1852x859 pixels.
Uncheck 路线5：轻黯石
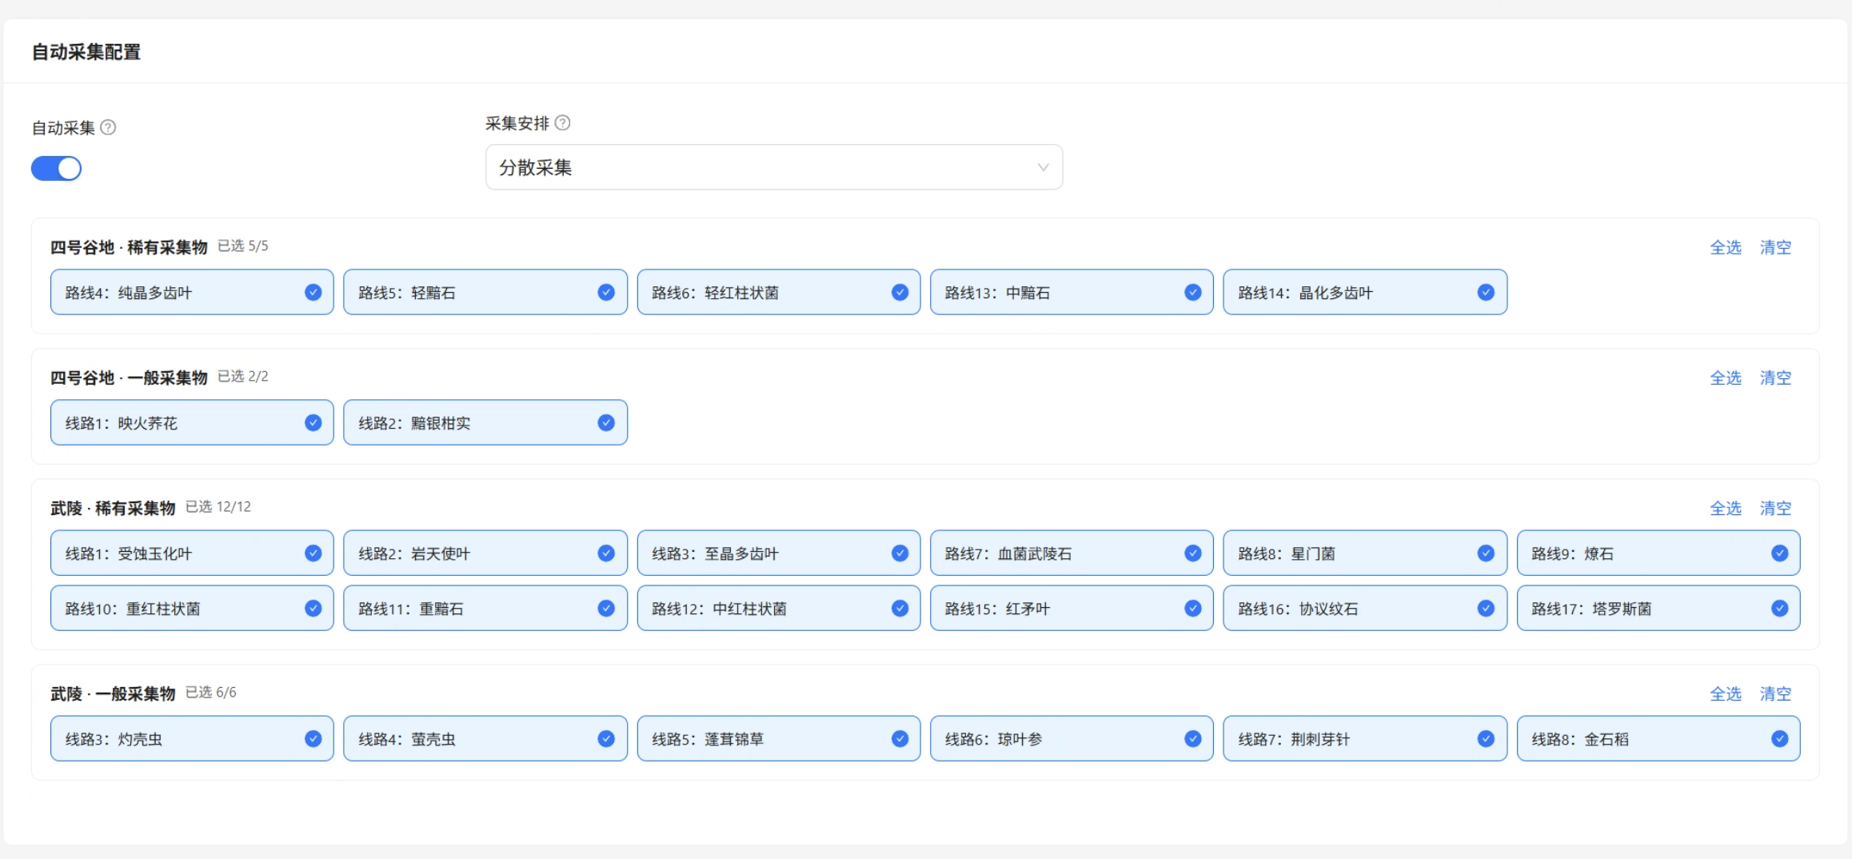point(485,292)
